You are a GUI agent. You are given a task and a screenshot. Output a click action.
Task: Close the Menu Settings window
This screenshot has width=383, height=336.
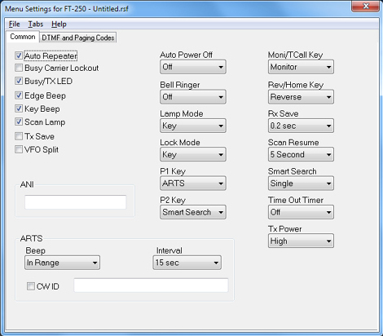click(x=365, y=6)
